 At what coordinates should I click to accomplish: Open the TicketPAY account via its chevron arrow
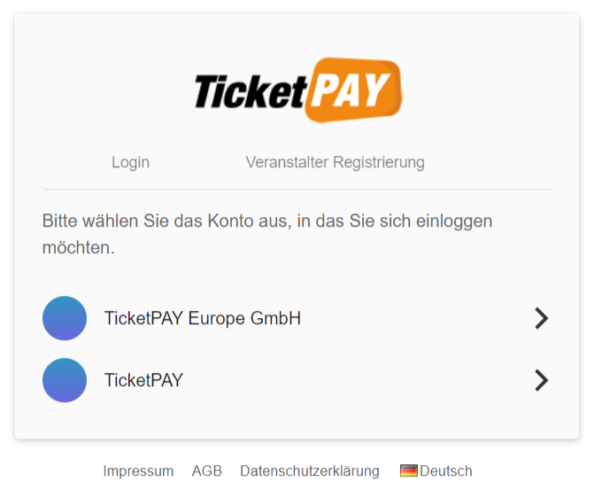point(542,380)
